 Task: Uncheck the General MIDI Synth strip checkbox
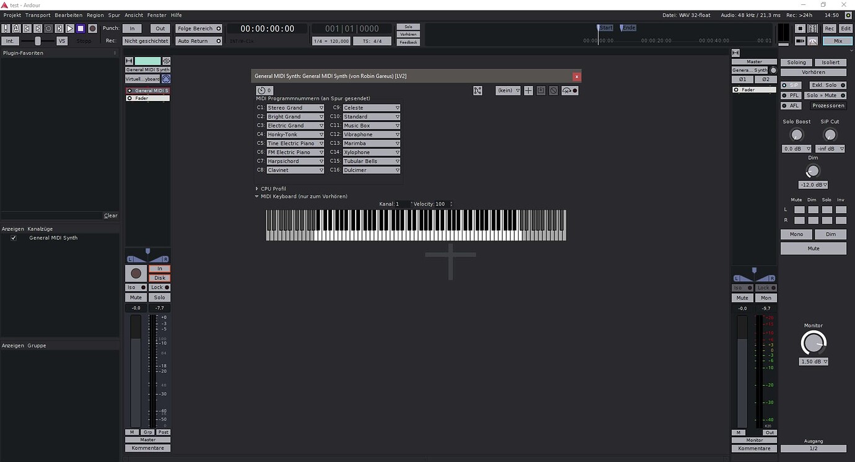point(14,238)
